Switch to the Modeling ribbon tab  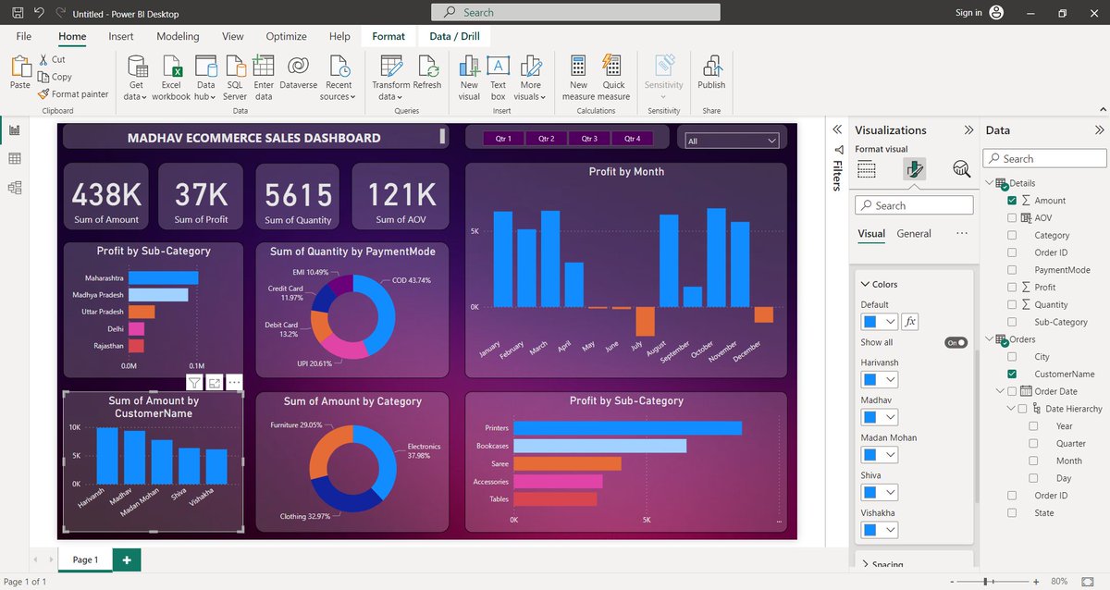coord(178,36)
